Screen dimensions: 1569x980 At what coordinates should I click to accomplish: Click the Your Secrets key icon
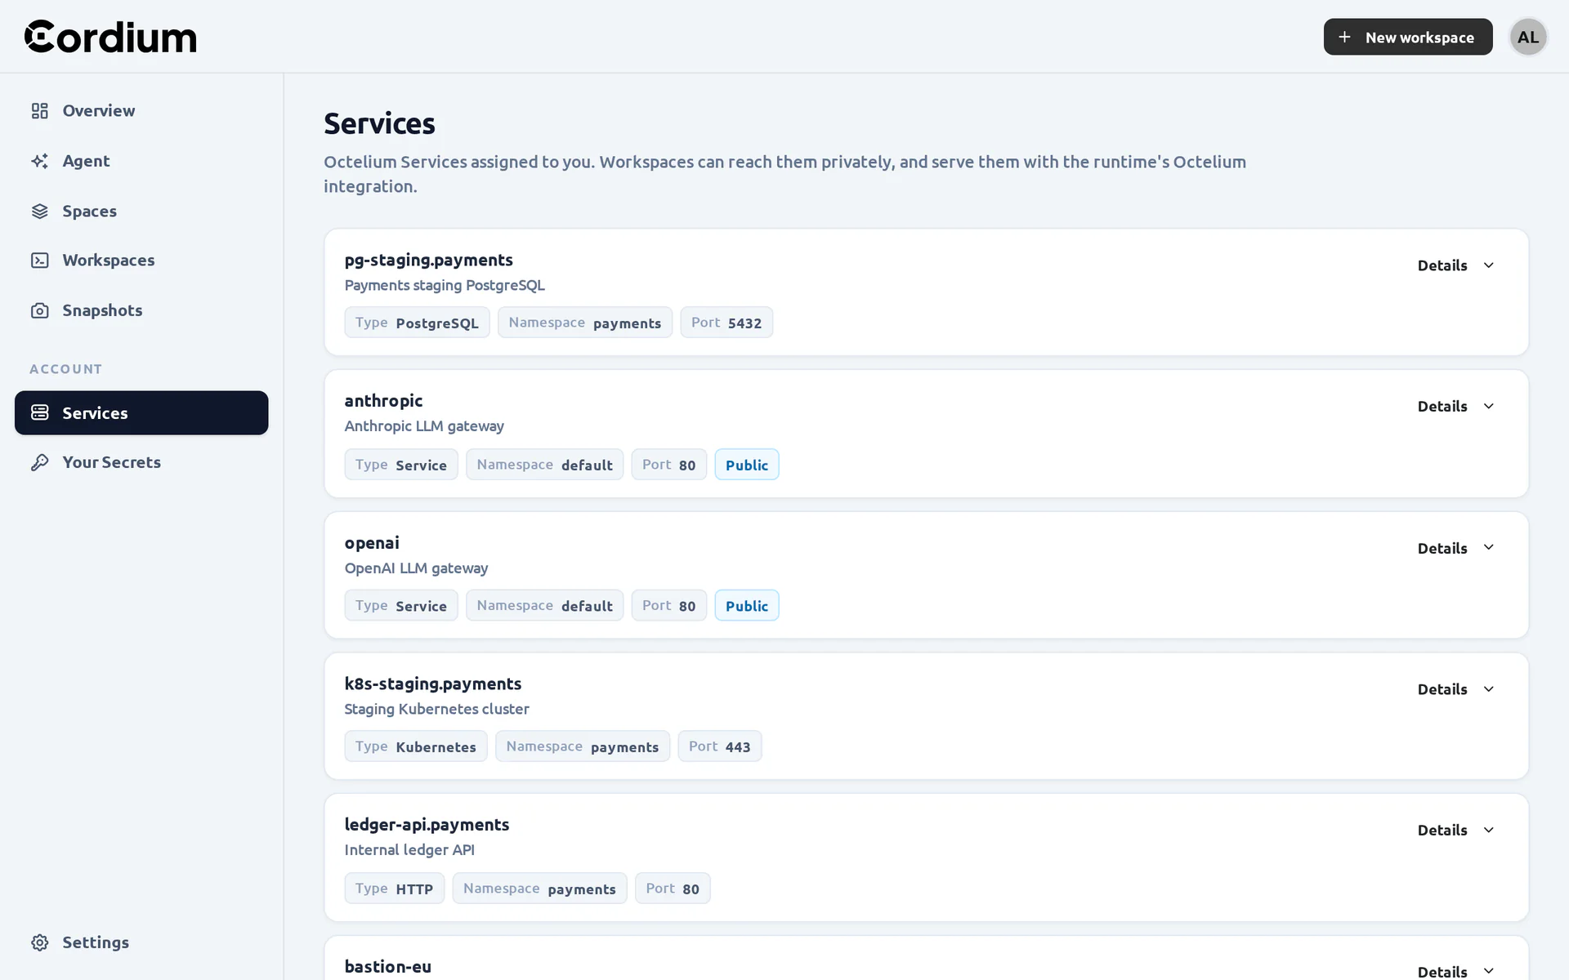(39, 462)
